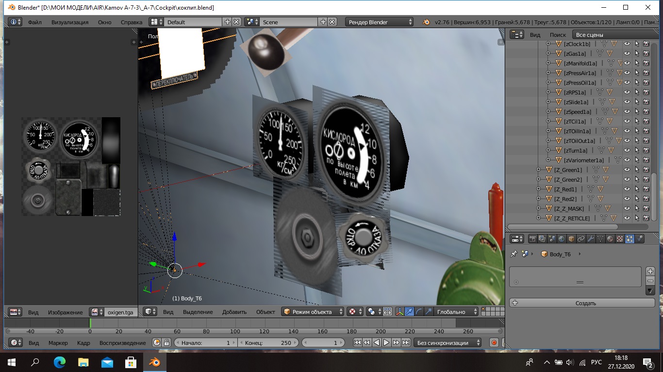
Task: Open the particle system specials dropdown arrow
Action: [x=650, y=291]
